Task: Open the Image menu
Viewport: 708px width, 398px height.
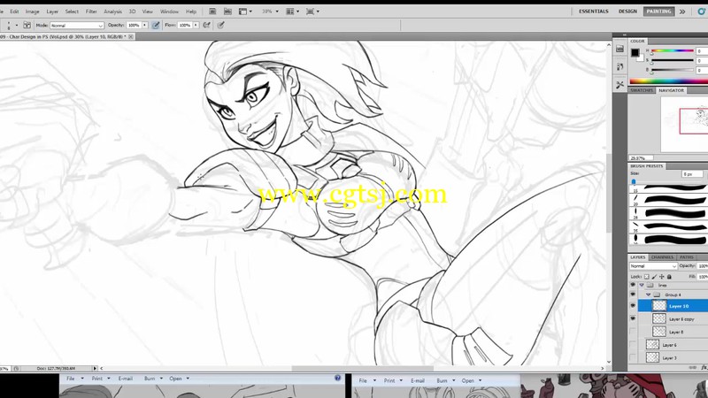Action: point(32,11)
